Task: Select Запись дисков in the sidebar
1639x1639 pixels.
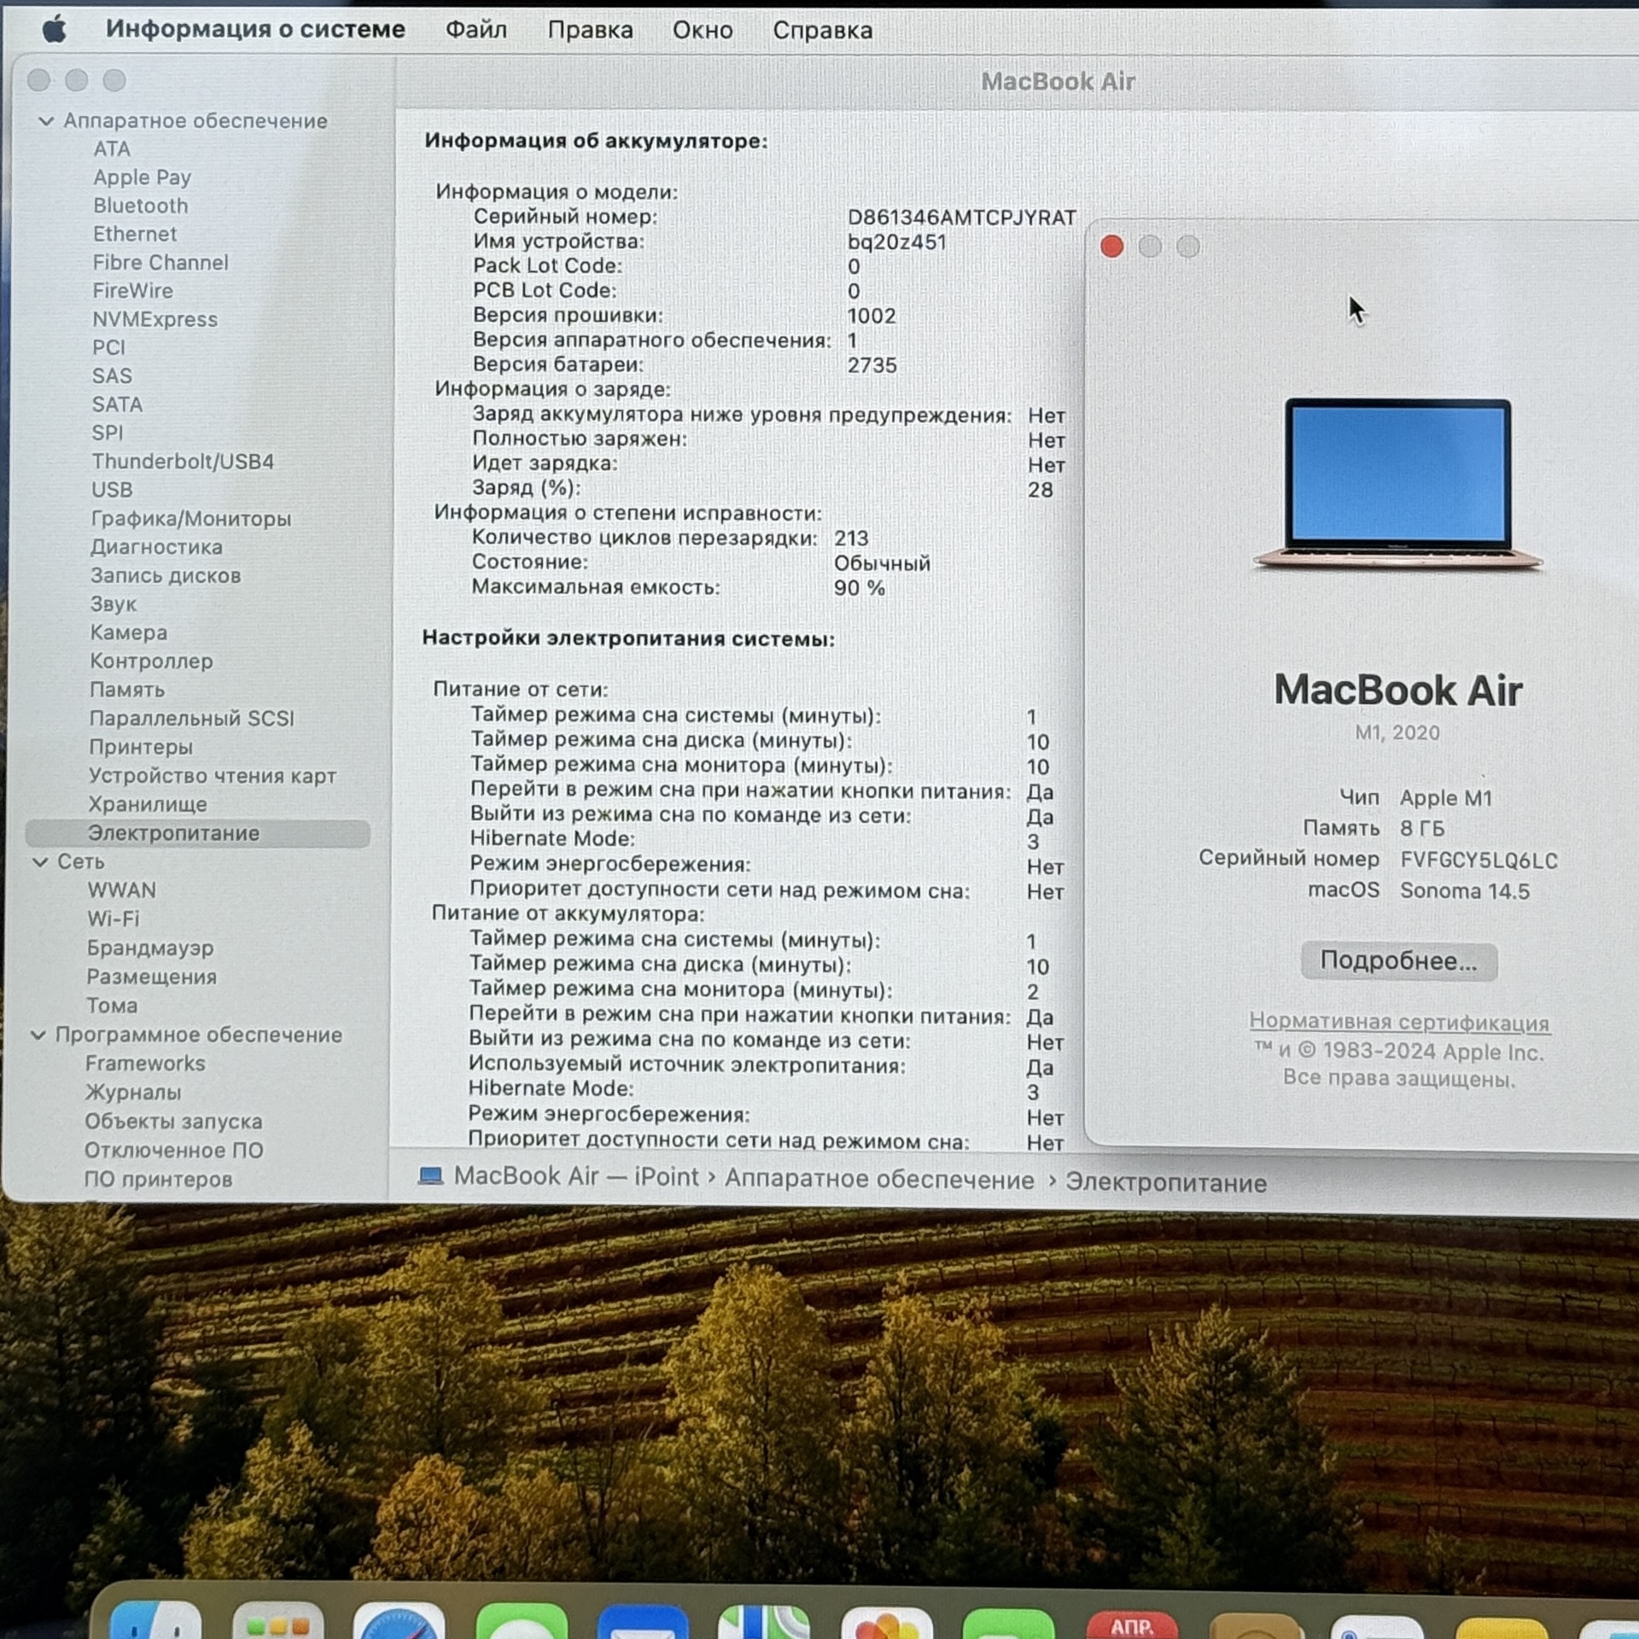Action: pyautogui.click(x=166, y=576)
